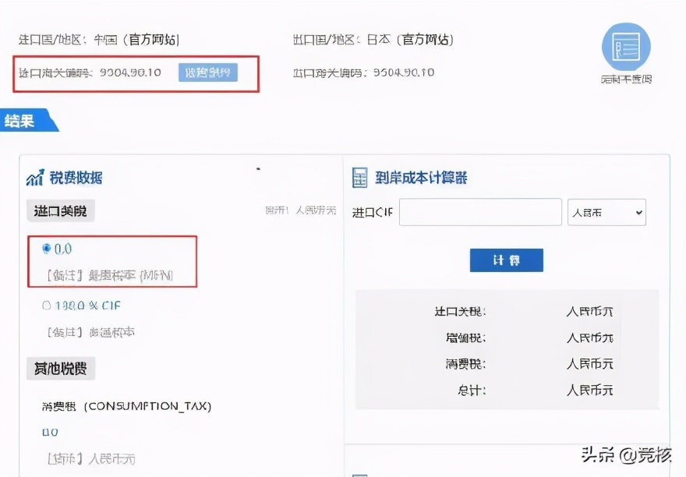Open the 人民币 currency dropdown
Image resolution: width=686 pixels, height=477 pixels.
click(x=606, y=213)
